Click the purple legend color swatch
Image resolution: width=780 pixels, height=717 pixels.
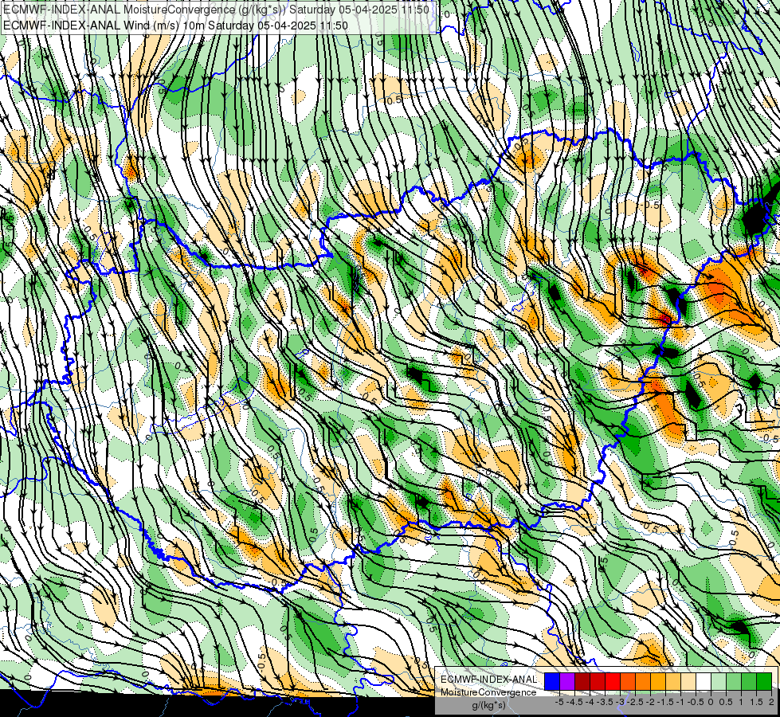point(567,682)
